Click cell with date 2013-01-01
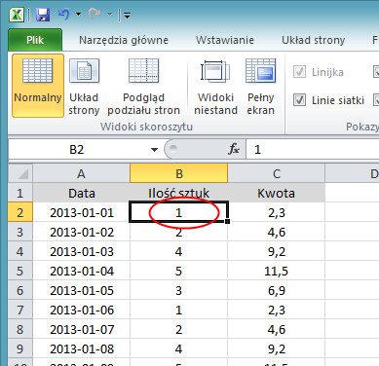The height and width of the screenshot is (366, 379). click(81, 212)
